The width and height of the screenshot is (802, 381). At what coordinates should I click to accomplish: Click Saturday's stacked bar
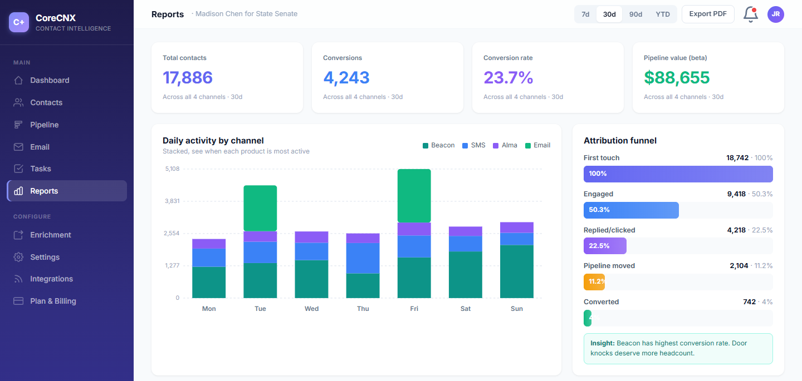465,263
